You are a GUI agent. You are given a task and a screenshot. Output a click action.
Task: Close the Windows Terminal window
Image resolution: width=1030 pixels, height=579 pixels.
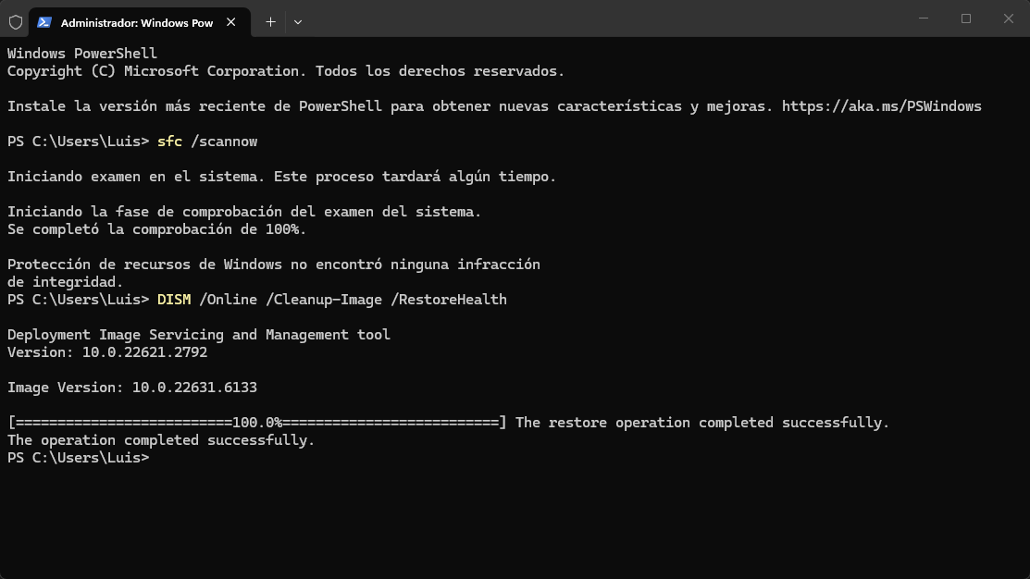1009,18
